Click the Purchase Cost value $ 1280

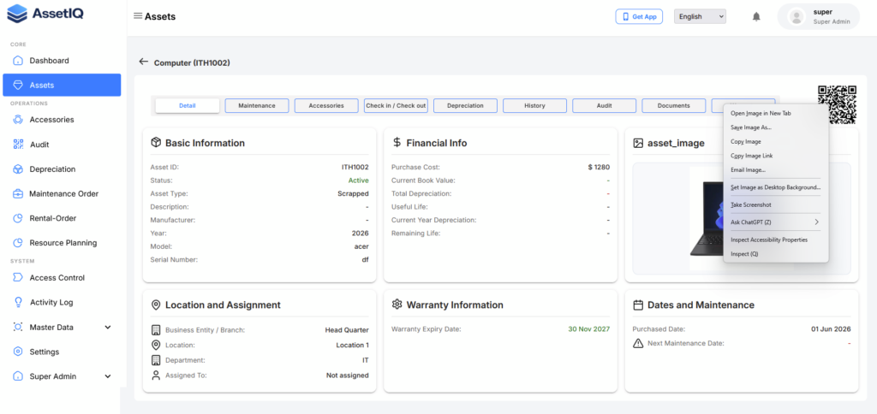599,167
